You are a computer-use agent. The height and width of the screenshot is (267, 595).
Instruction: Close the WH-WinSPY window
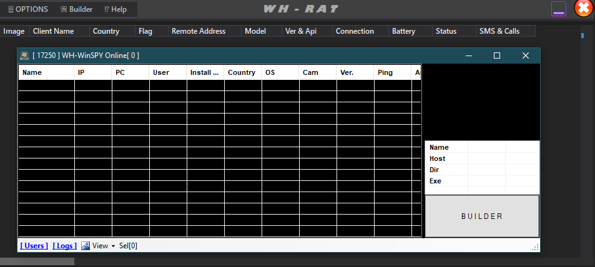click(x=525, y=56)
